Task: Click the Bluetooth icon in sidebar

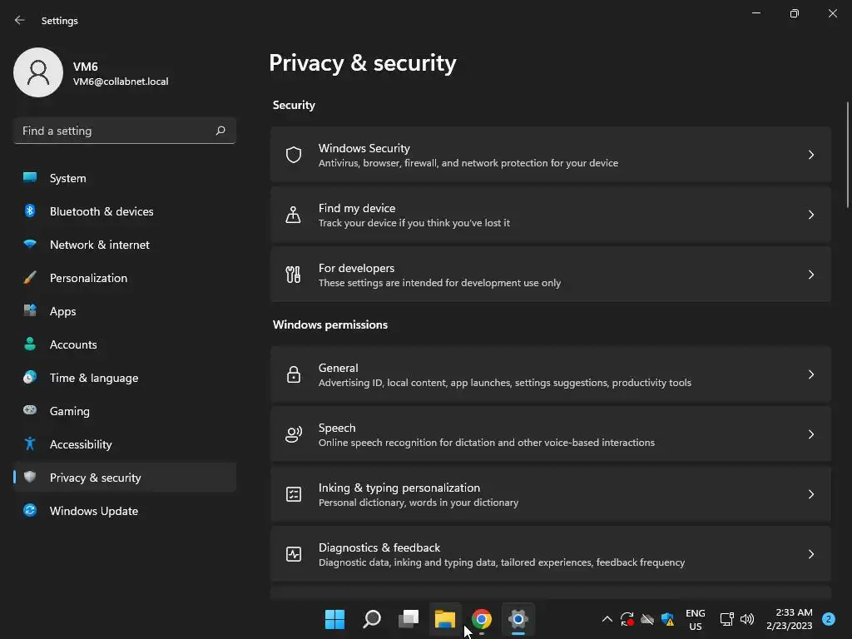Action: (30, 211)
